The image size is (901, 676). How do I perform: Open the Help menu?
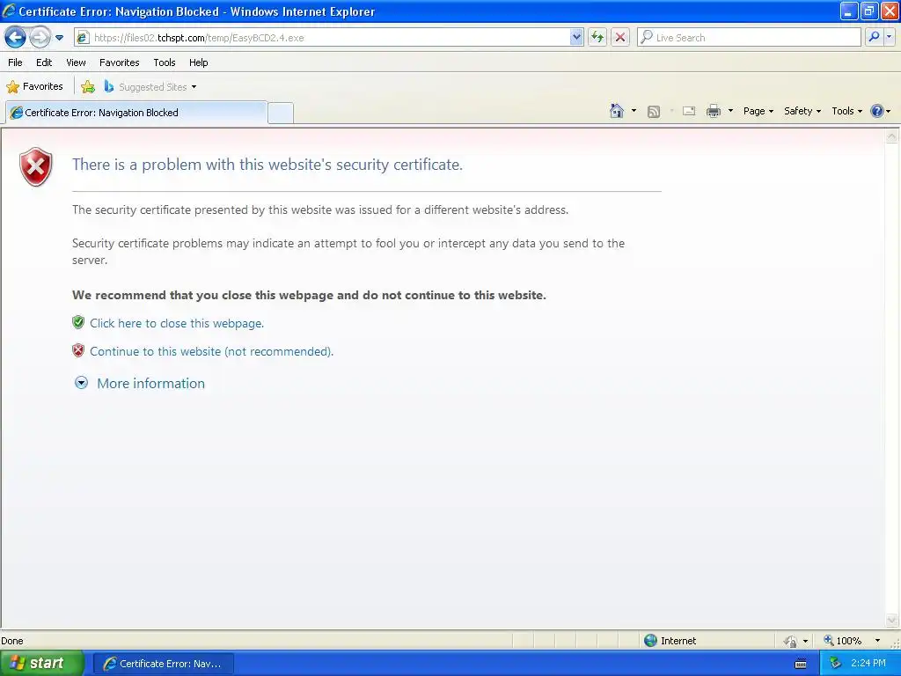tap(199, 62)
